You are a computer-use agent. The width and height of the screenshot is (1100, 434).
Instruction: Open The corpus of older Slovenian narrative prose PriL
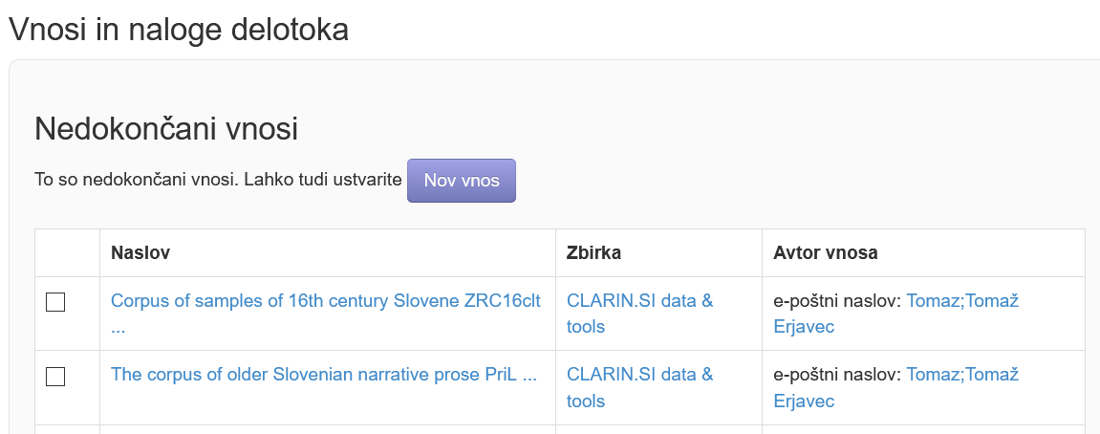tap(324, 375)
